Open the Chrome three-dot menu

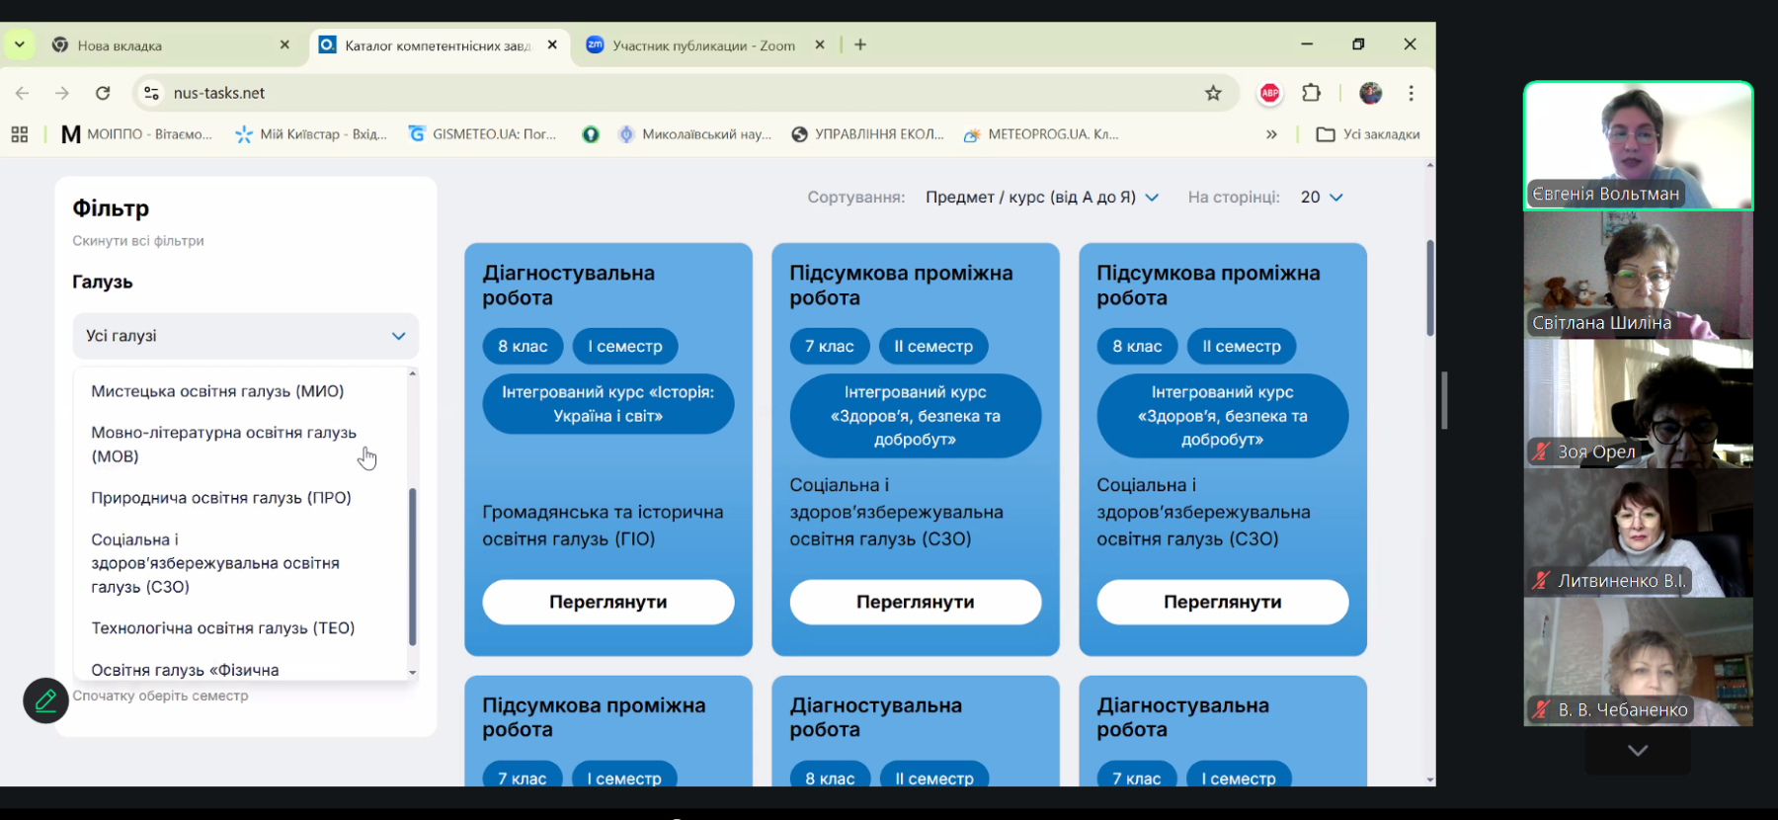[1411, 93]
